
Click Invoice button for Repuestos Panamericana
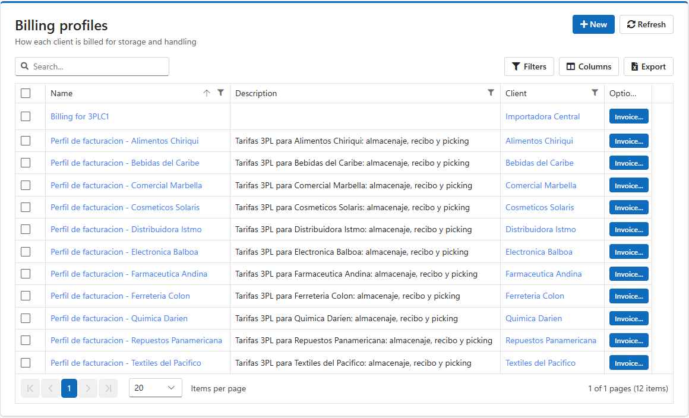[x=629, y=340]
